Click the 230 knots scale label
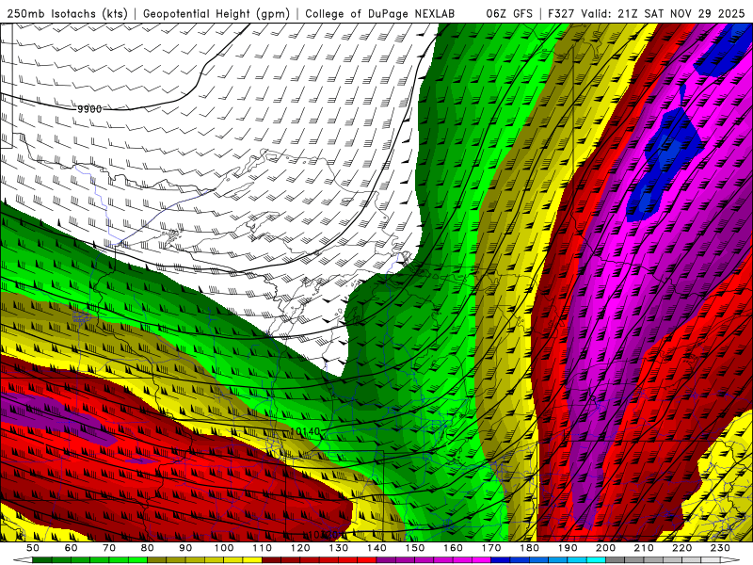This screenshot has width=753, height=565. point(720,548)
